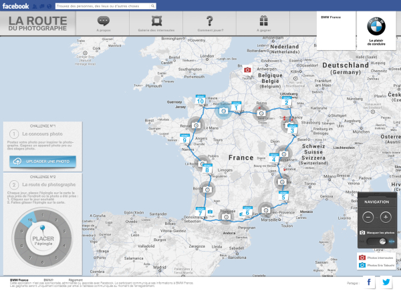Click the BMW roundel logo
The height and width of the screenshot is (291, 401).
point(376,26)
